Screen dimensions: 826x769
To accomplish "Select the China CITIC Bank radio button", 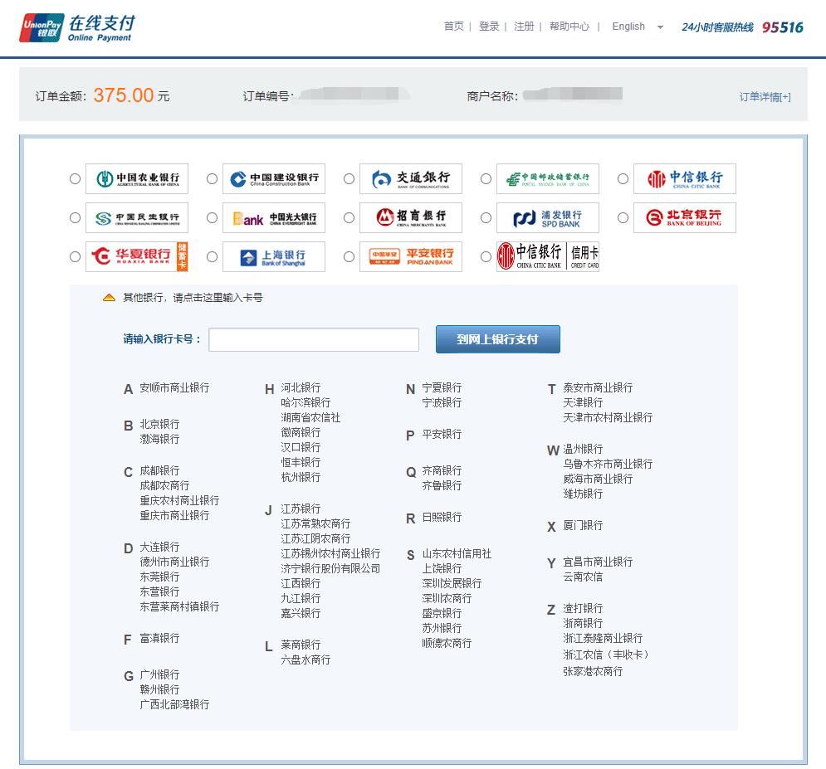I will tap(623, 178).
